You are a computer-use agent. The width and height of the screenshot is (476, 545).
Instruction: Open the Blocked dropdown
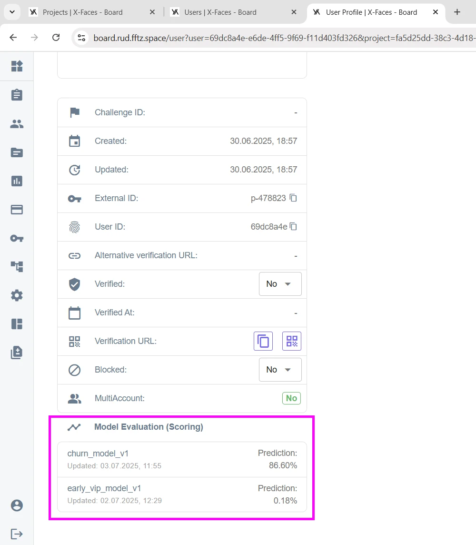280,370
